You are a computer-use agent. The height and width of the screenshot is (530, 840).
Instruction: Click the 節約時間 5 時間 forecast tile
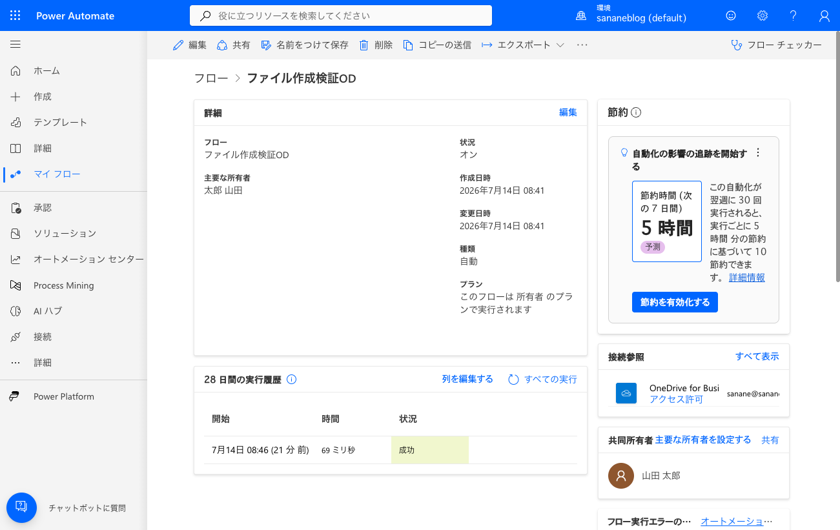(667, 221)
